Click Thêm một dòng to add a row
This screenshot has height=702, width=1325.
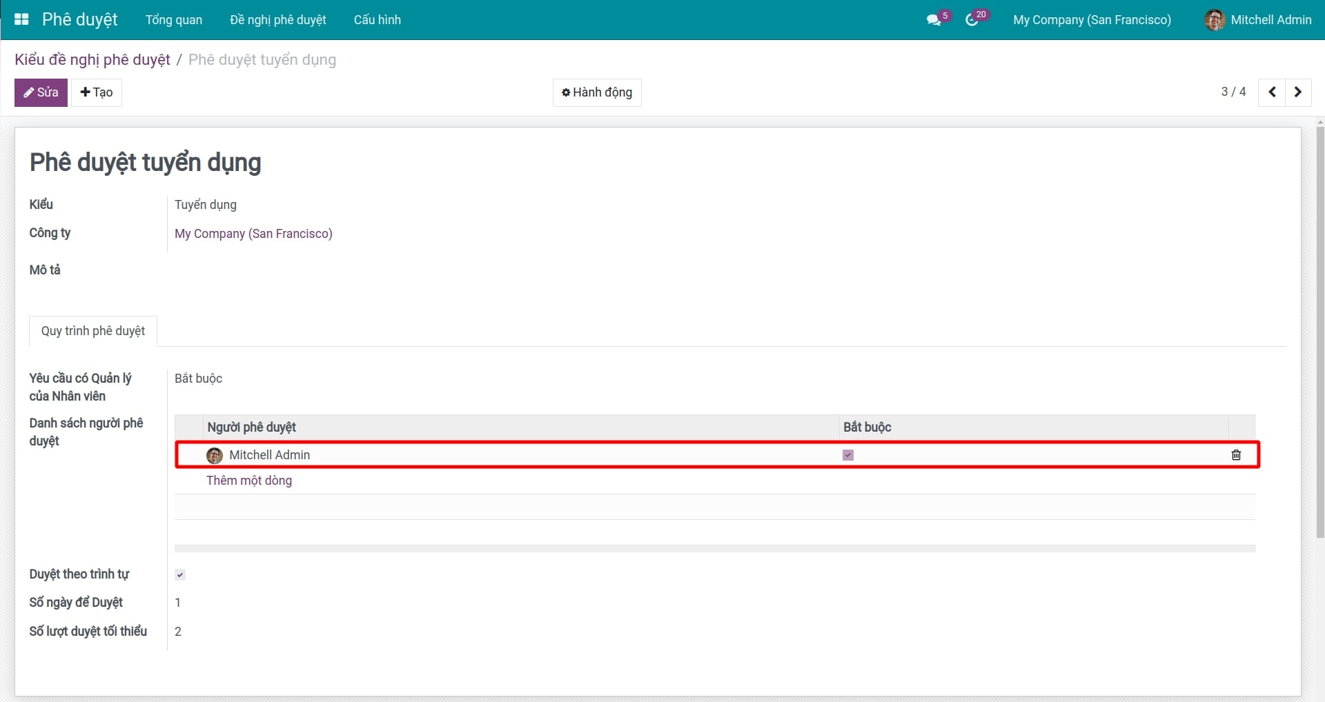[249, 481]
